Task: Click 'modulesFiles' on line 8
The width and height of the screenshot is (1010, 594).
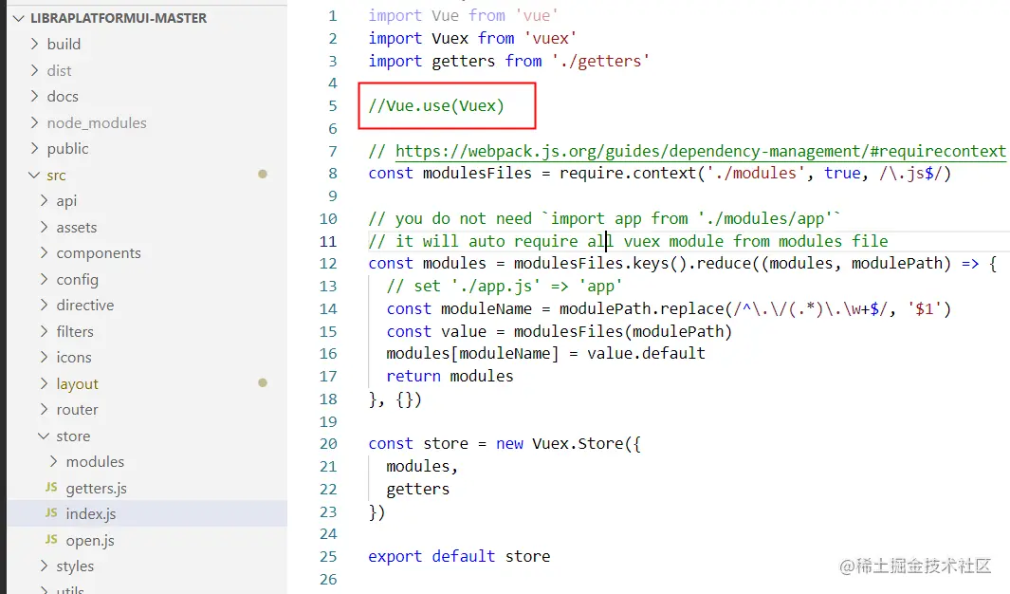Action: click(x=477, y=174)
